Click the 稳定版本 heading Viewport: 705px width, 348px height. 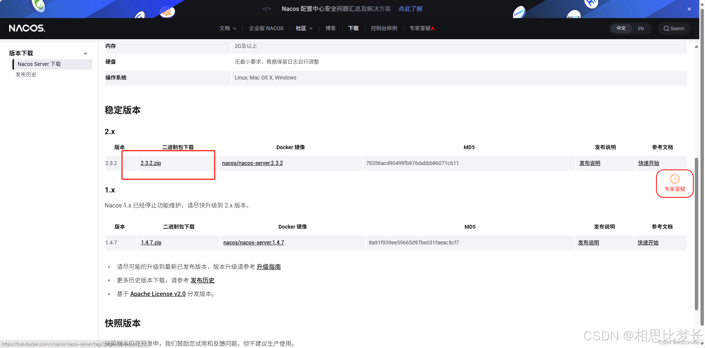(x=122, y=110)
